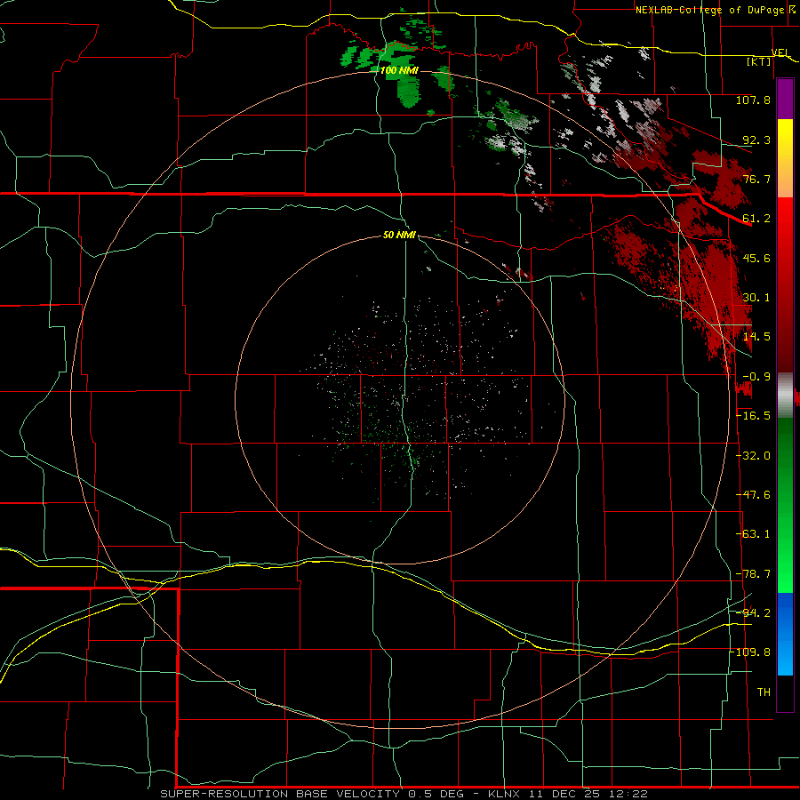
Task: Click the -16.5 legend value
Action: pos(754,416)
